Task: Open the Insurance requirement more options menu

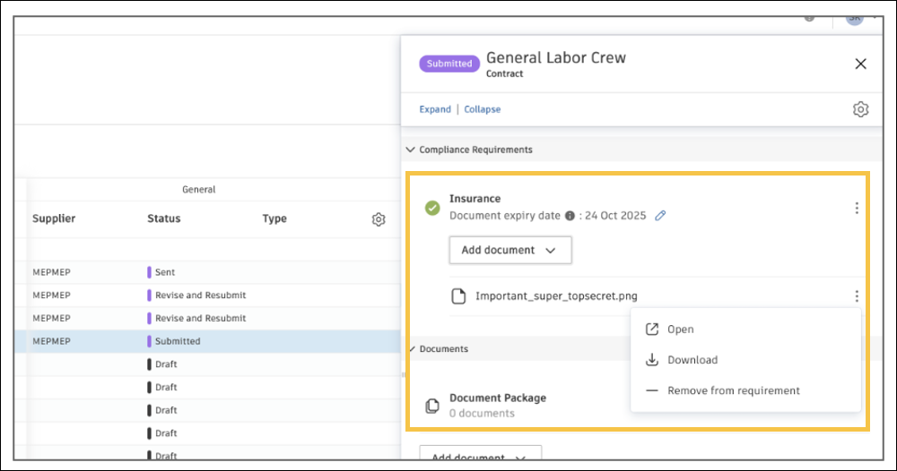Action: coord(857,208)
